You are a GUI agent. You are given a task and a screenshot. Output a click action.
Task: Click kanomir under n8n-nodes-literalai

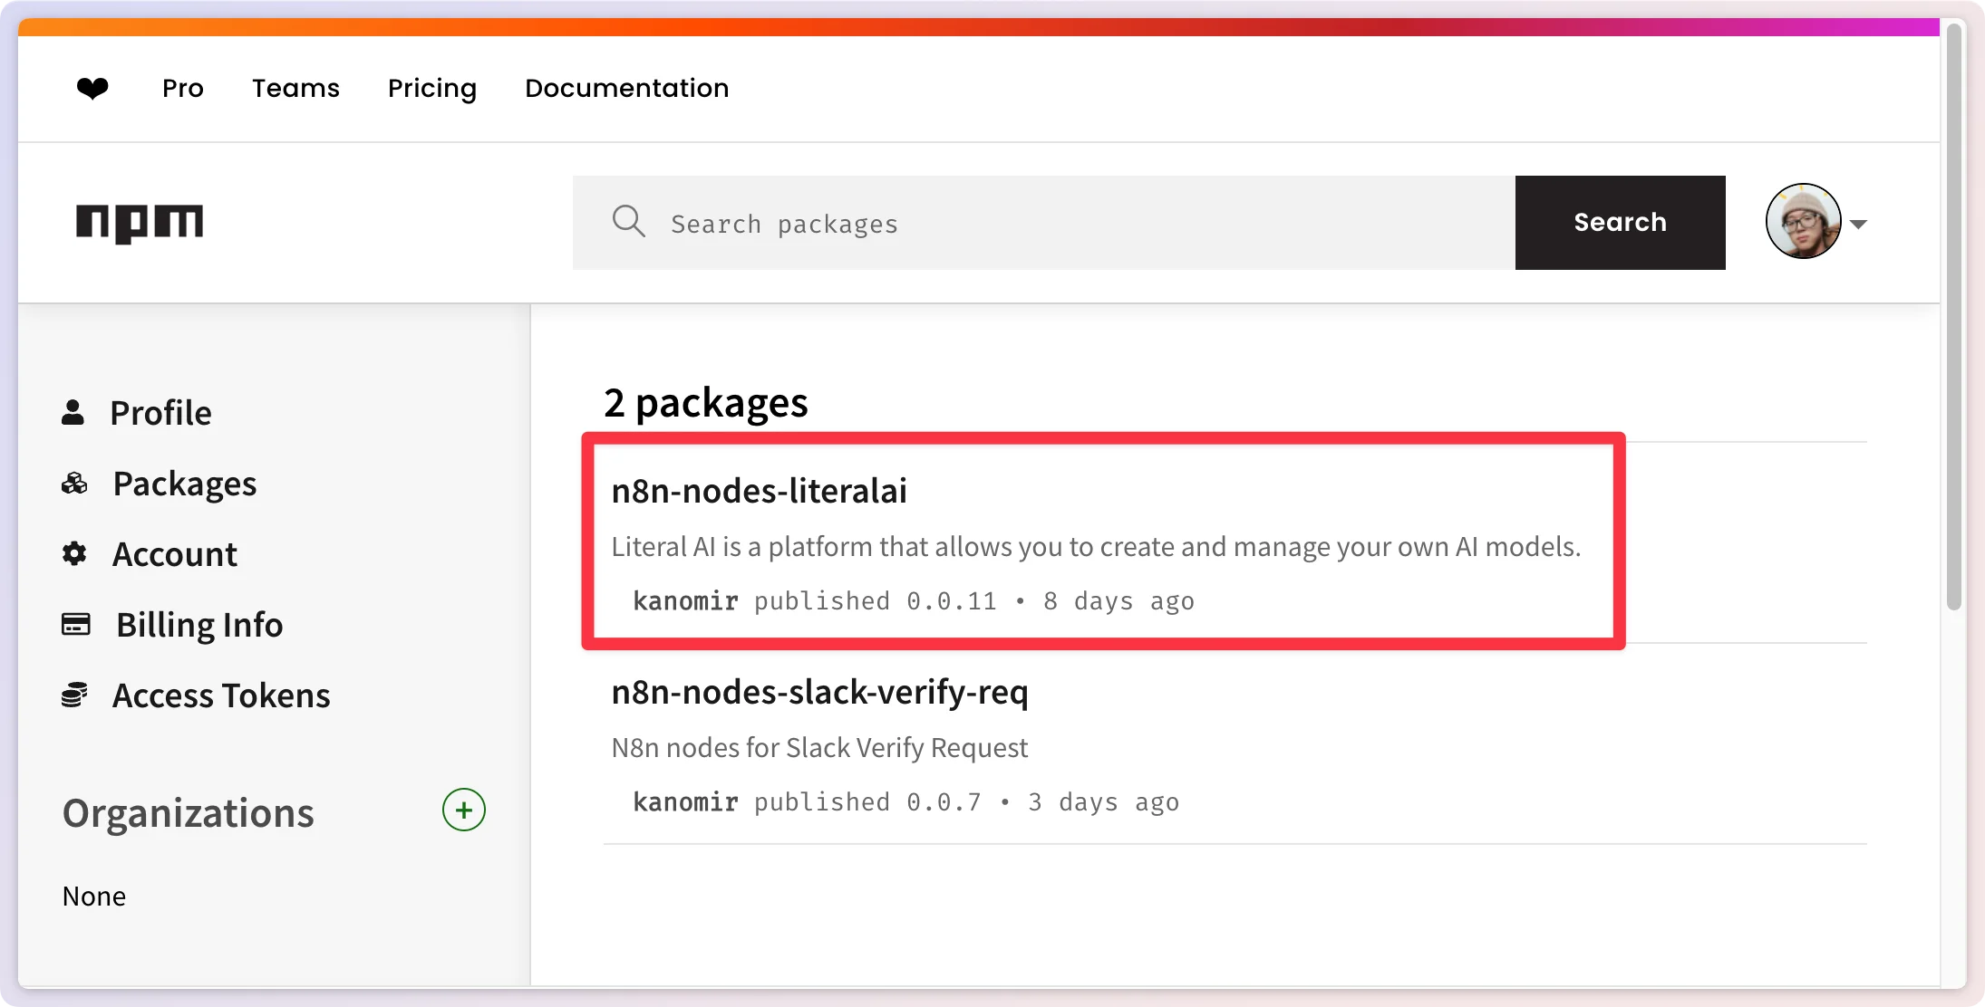click(684, 600)
